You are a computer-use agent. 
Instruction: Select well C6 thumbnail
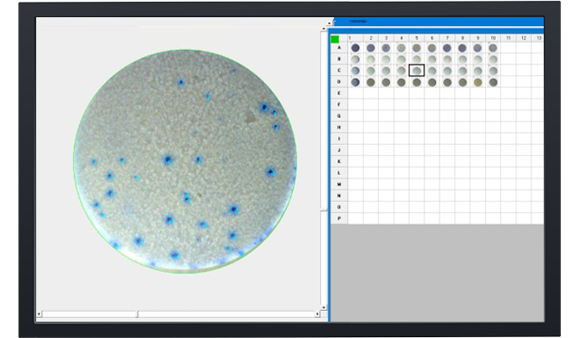pyautogui.click(x=432, y=71)
